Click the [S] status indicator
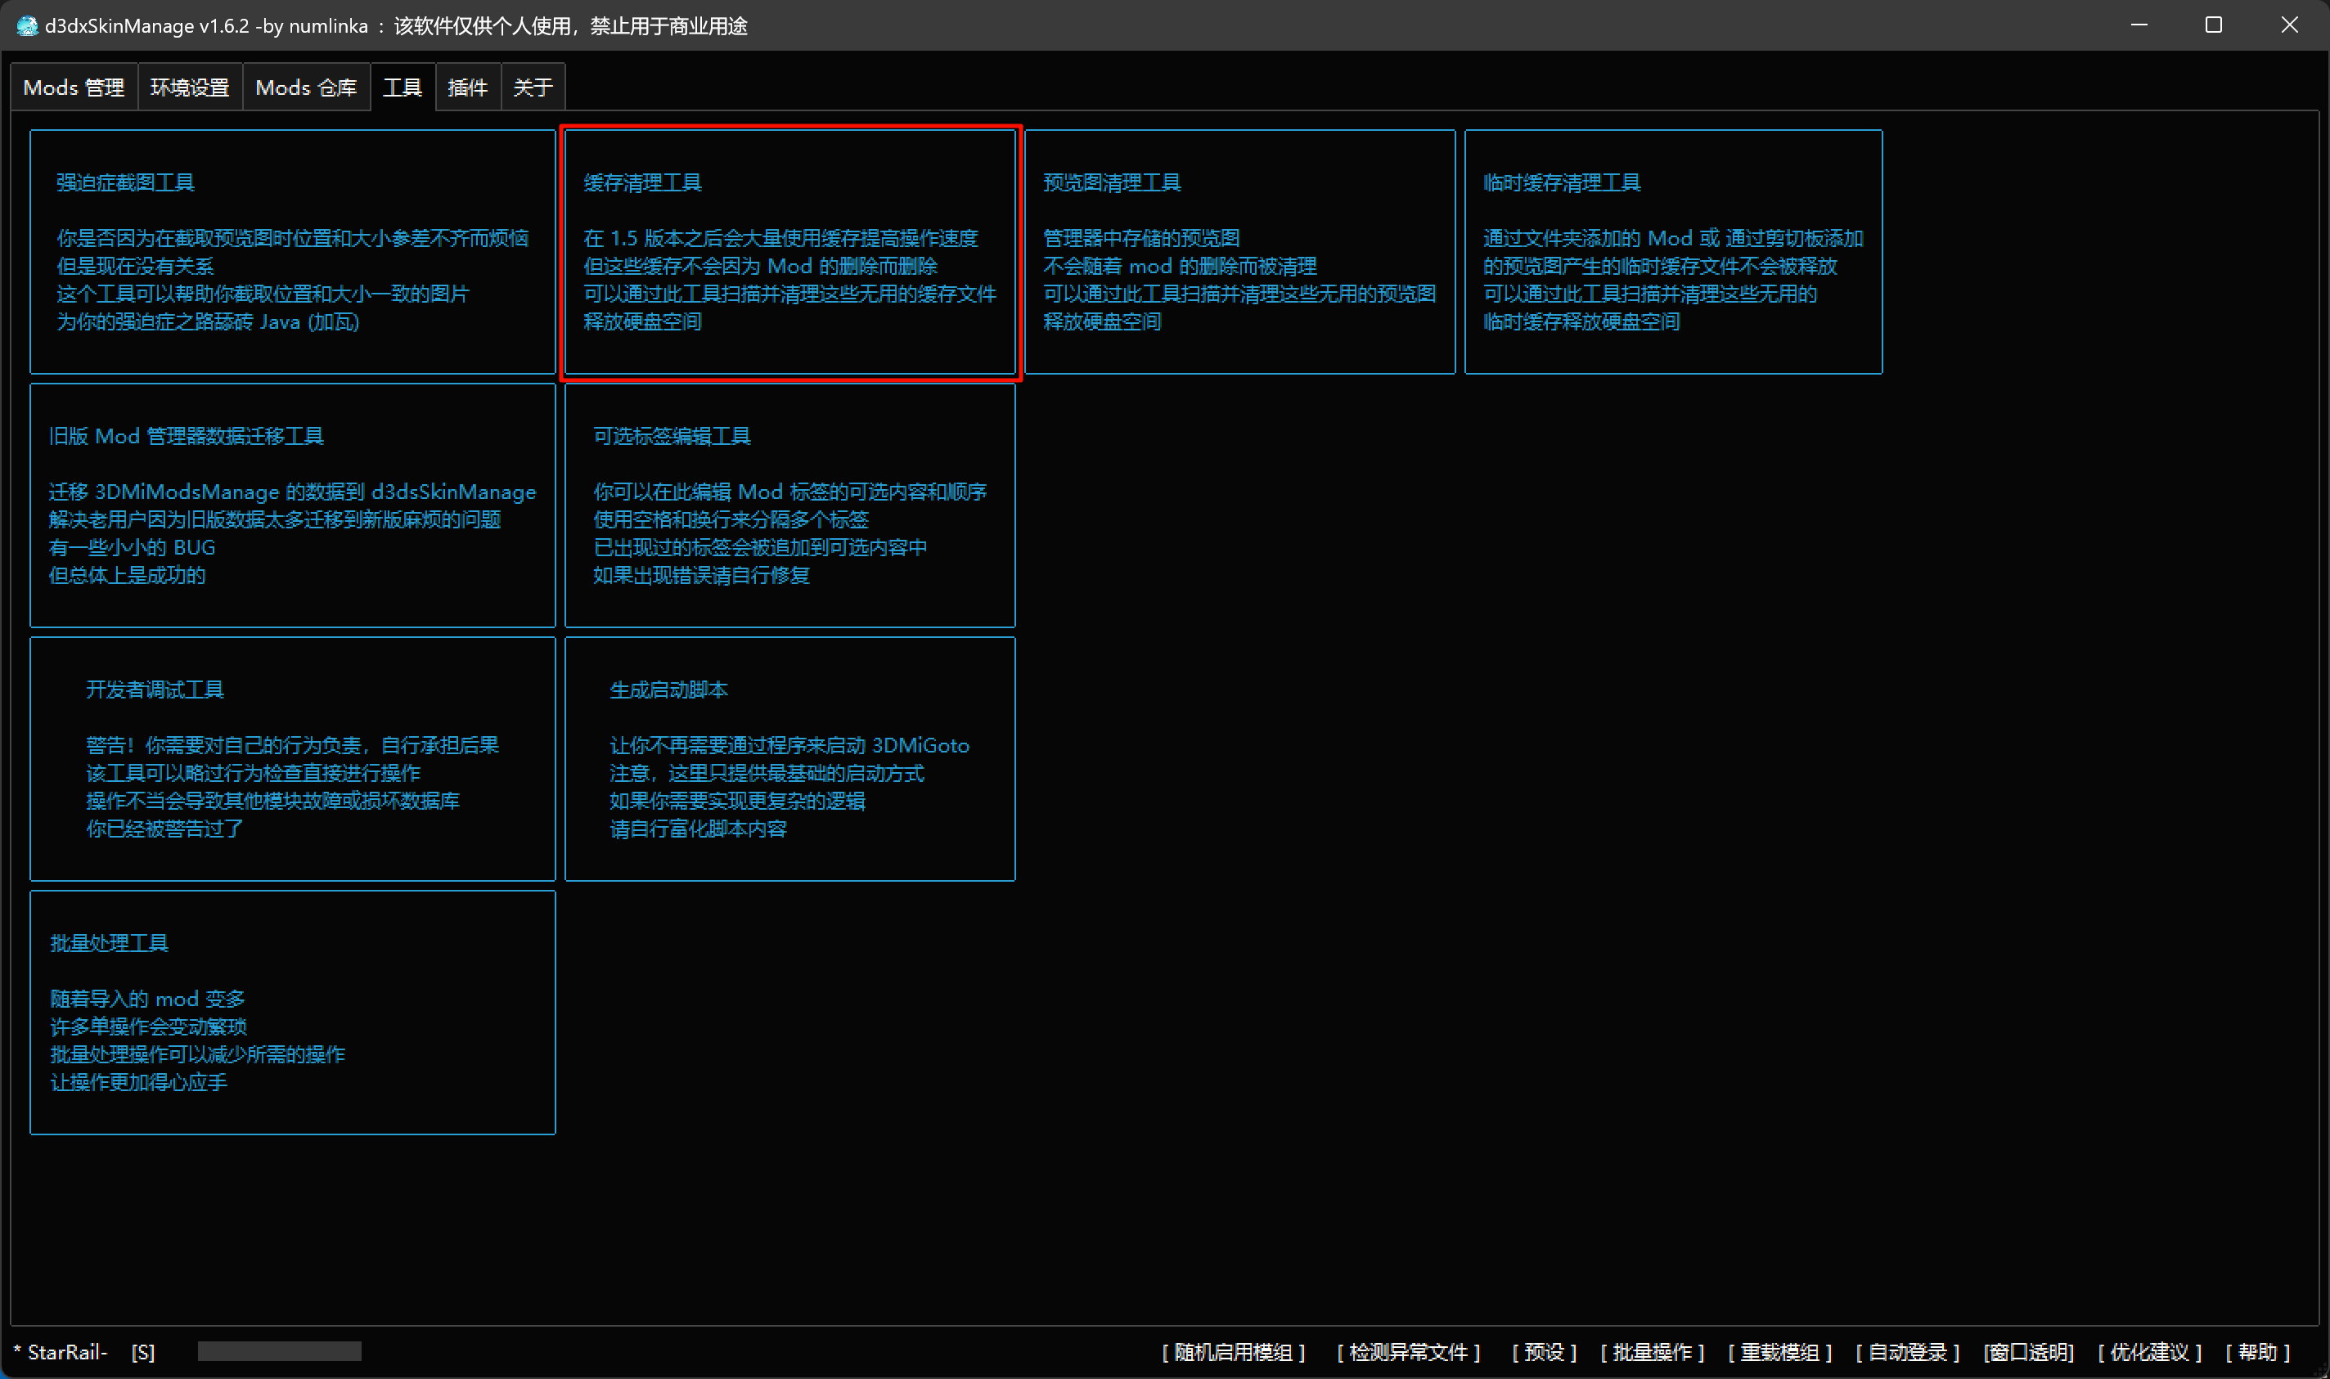The width and height of the screenshot is (2330, 1379). [x=143, y=1352]
